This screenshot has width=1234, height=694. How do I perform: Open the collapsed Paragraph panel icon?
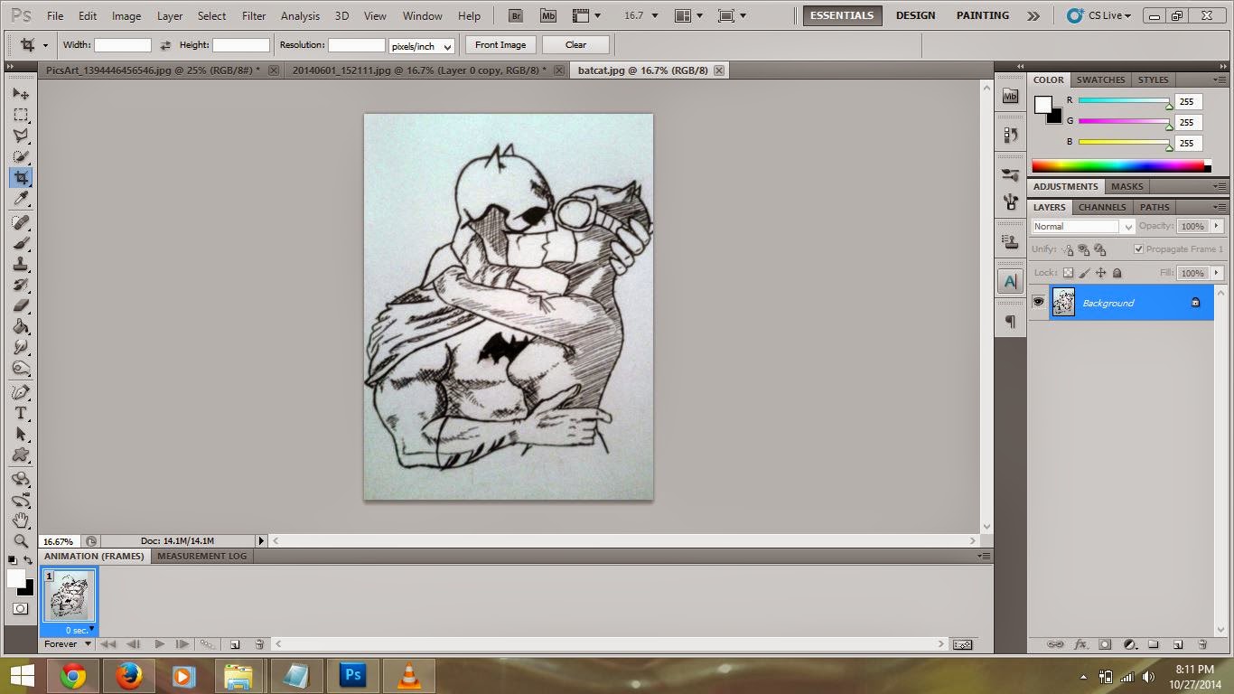1010,322
